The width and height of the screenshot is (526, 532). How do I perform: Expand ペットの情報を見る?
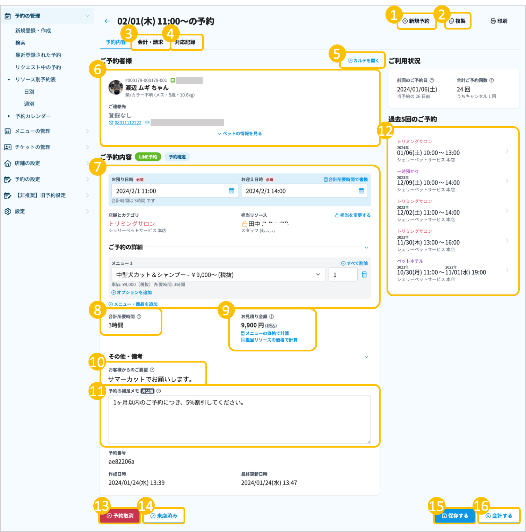pos(240,134)
